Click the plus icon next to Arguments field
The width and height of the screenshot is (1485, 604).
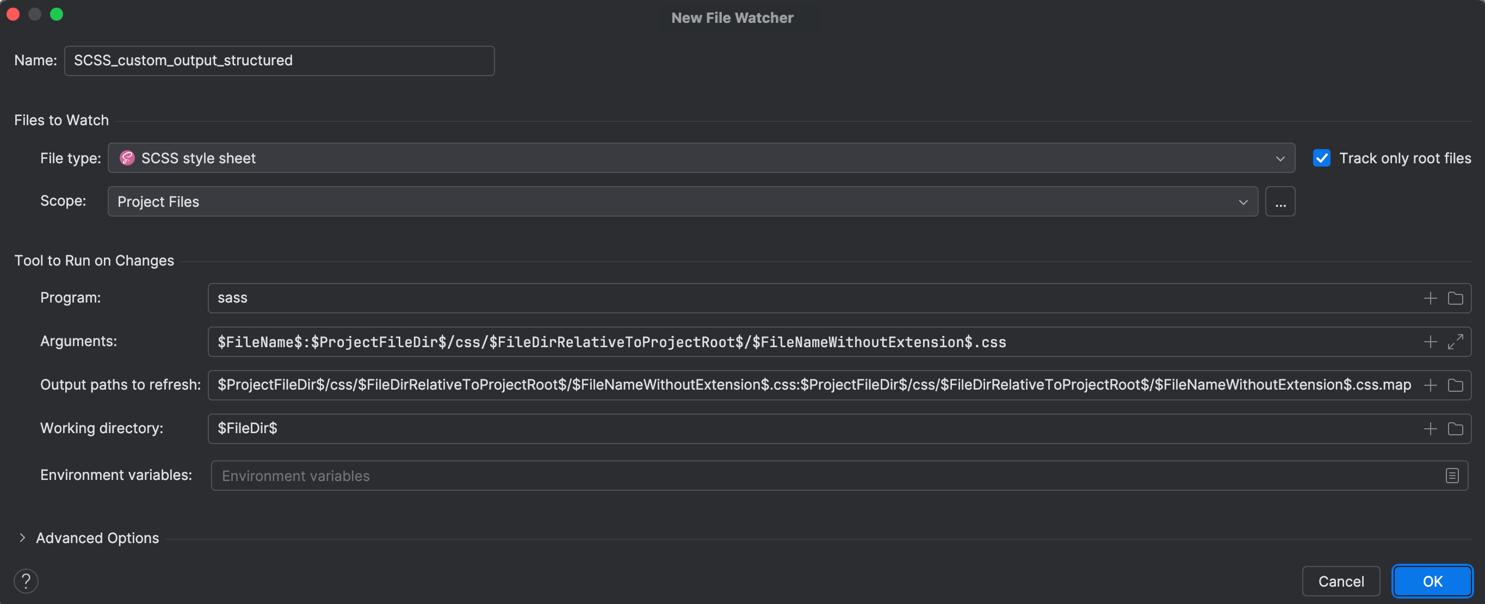click(1430, 341)
